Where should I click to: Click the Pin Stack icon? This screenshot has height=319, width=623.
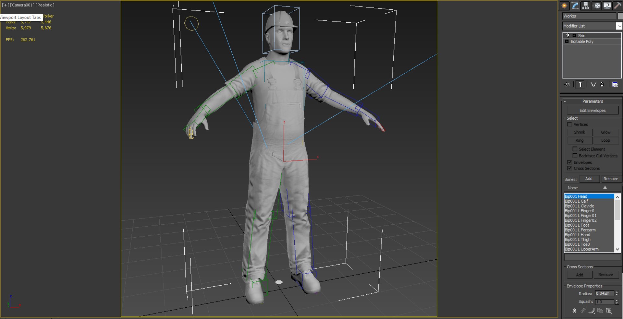pos(567,85)
